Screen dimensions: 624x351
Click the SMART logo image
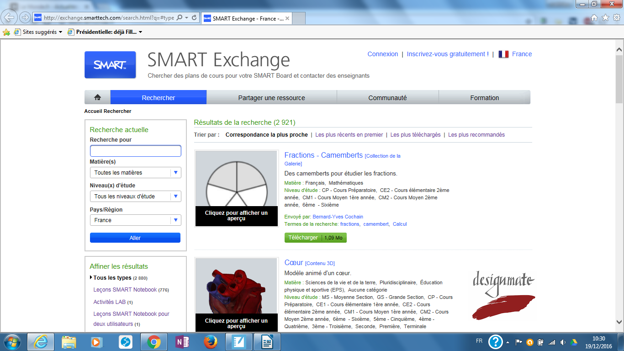coord(110,65)
